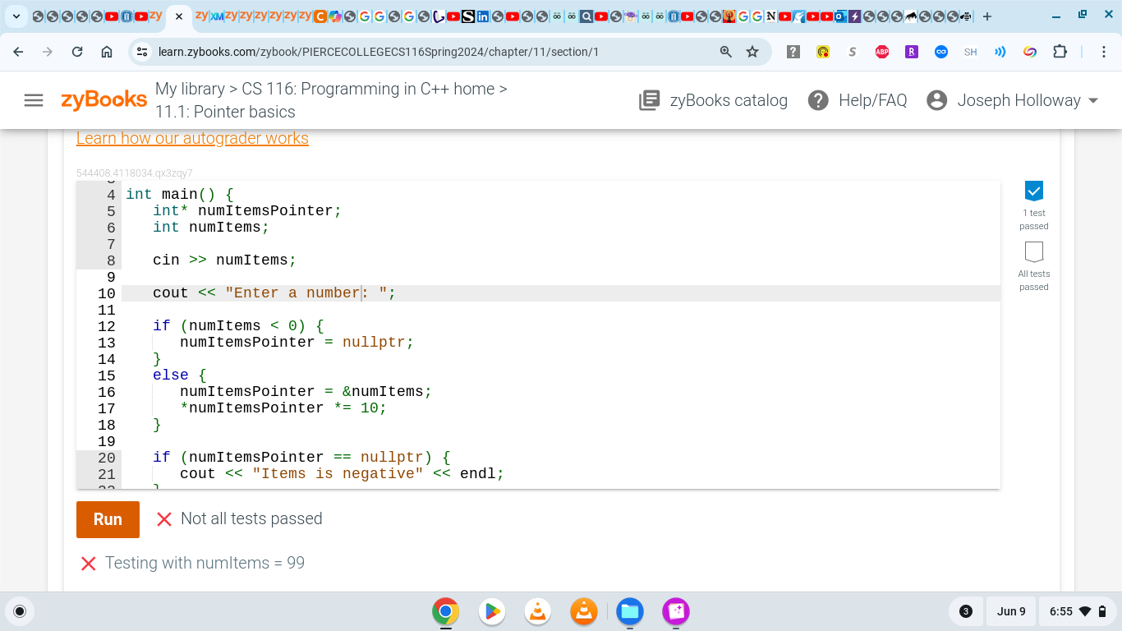Open the Files app from the shelf
The height and width of the screenshot is (631, 1122).
[630, 611]
